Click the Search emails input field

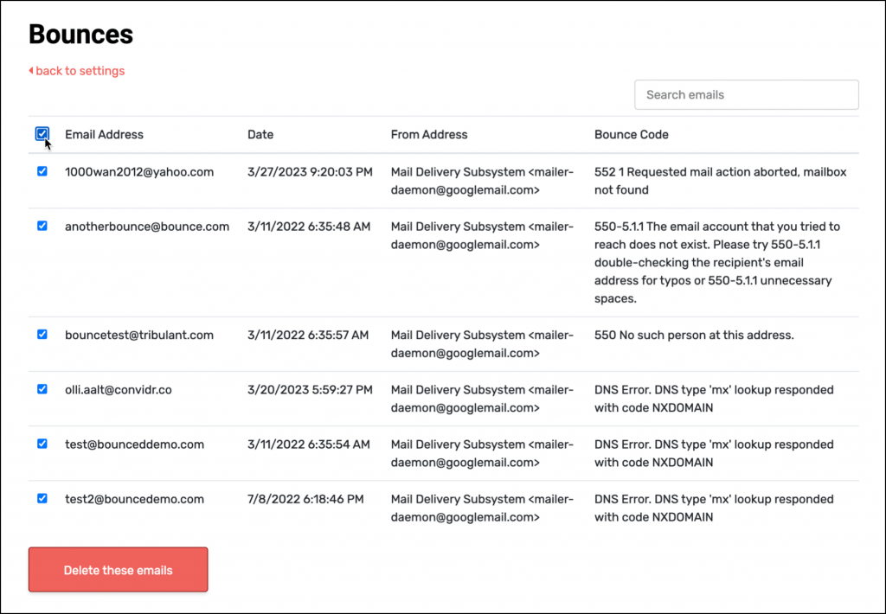(x=746, y=95)
